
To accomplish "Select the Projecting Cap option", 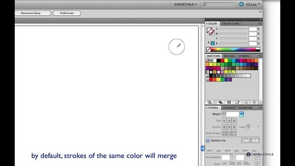I will pyautogui.click(x=234, y=121).
